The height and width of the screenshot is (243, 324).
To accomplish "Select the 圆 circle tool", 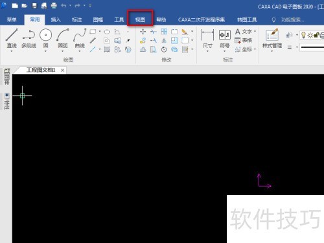I will pyautogui.click(x=45, y=38).
